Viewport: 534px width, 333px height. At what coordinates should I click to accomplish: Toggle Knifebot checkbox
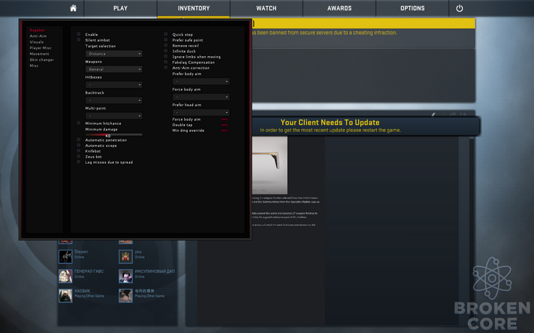pyautogui.click(x=79, y=151)
